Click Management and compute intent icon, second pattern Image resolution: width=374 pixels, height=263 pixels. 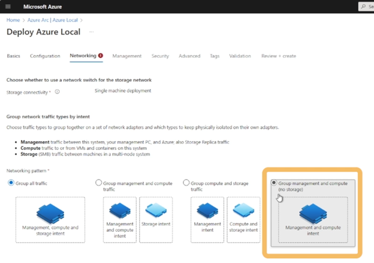(120, 210)
